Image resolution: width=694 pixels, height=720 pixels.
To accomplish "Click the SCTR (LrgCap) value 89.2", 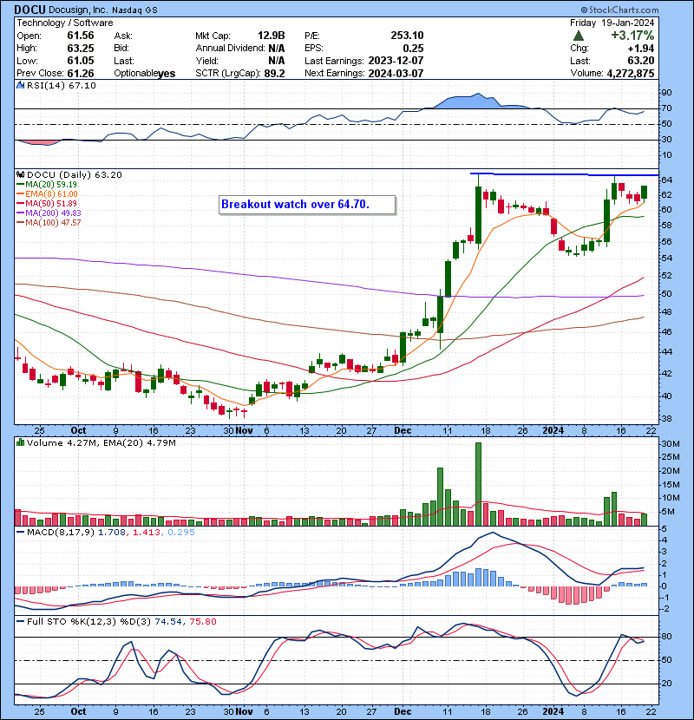I will point(274,74).
